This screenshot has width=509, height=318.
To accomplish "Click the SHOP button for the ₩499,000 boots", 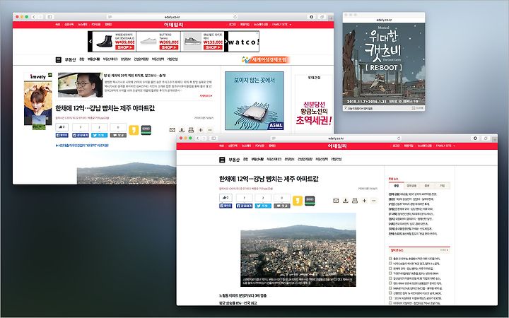I will [x=124, y=47].
